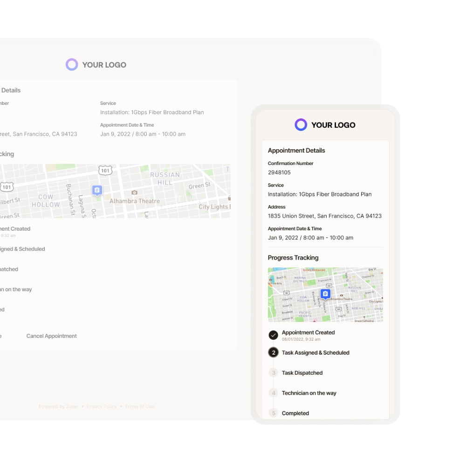This screenshot has width=466, height=466.
Task: Click the 101 highway shield at the top of the desktop map
Action: point(105,170)
